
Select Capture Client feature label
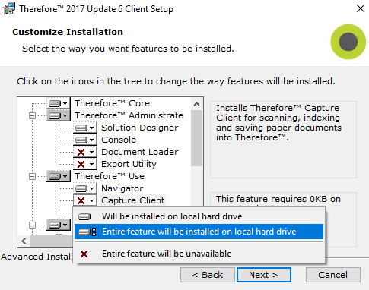click(133, 200)
